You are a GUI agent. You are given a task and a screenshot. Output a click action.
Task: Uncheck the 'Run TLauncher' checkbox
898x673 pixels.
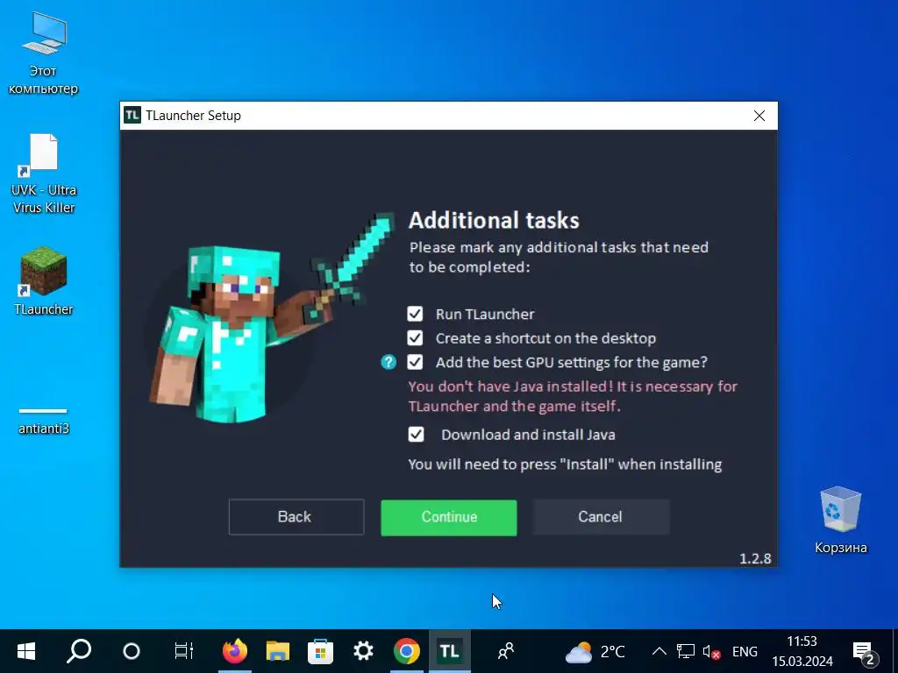[415, 314]
